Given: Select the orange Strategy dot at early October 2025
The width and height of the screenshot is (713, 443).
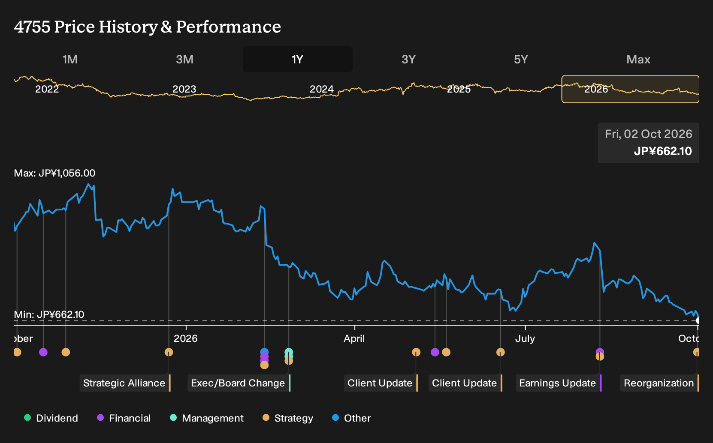Looking at the screenshot, I should [x=17, y=352].
